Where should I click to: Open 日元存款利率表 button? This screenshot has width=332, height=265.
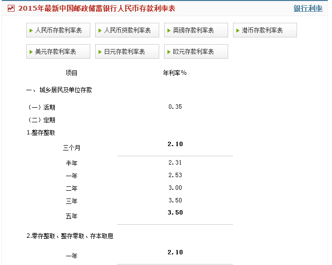[x=127, y=51]
